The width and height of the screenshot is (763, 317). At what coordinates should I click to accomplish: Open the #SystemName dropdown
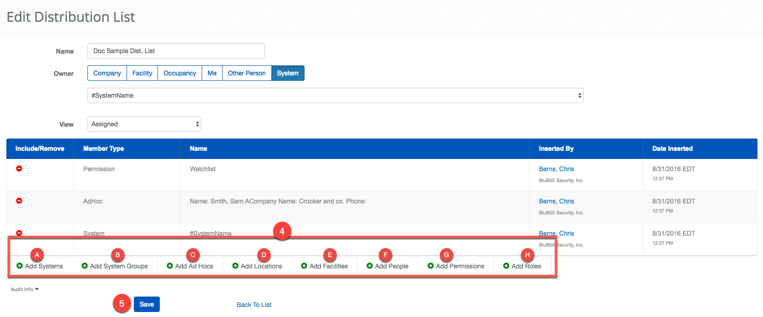335,95
